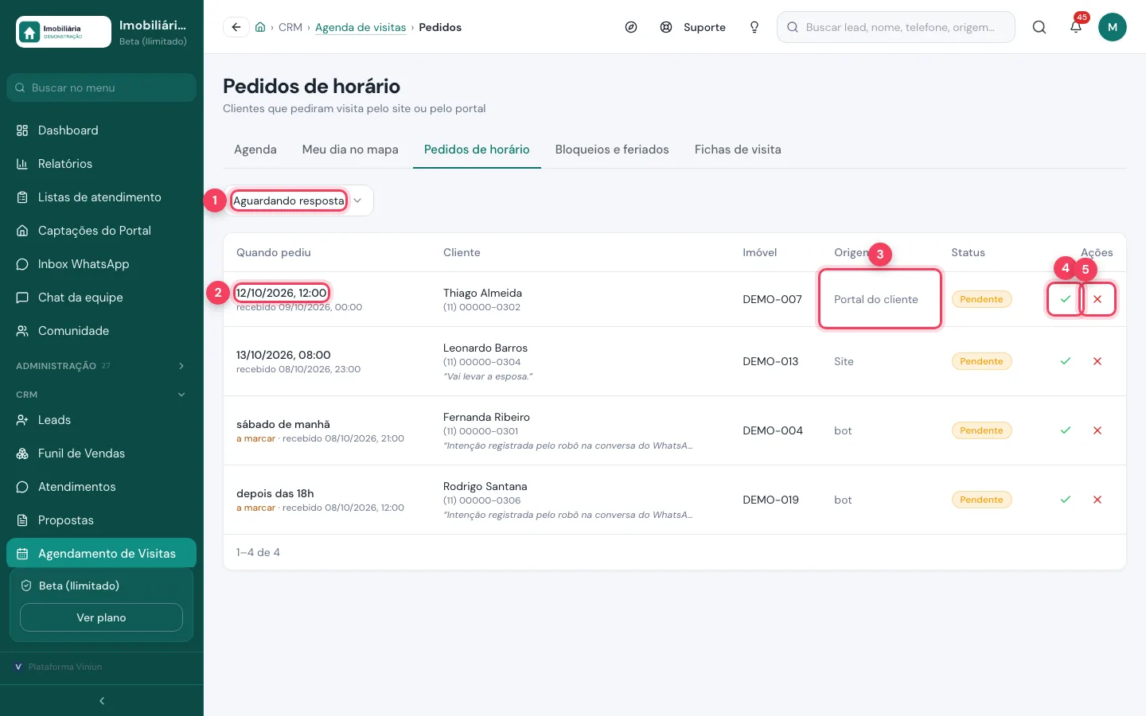Open notifications bell with 45 badge

[x=1076, y=27]
